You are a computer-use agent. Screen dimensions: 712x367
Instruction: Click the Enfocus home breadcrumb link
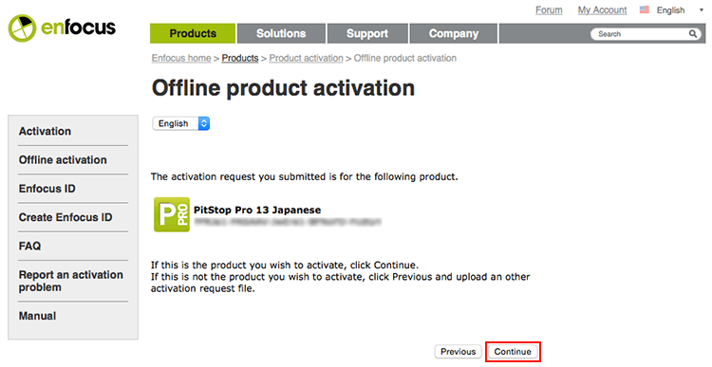[x=181, y=58]
